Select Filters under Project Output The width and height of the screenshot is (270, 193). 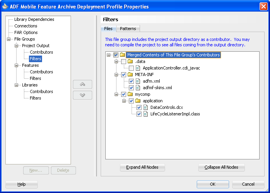pyautogui.click(x=35, y=59)
